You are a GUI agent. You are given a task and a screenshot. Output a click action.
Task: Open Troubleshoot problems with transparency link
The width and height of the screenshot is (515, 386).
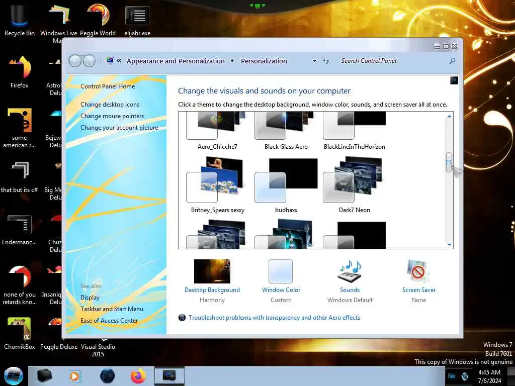pyautogui.click(x=274, y=318)
